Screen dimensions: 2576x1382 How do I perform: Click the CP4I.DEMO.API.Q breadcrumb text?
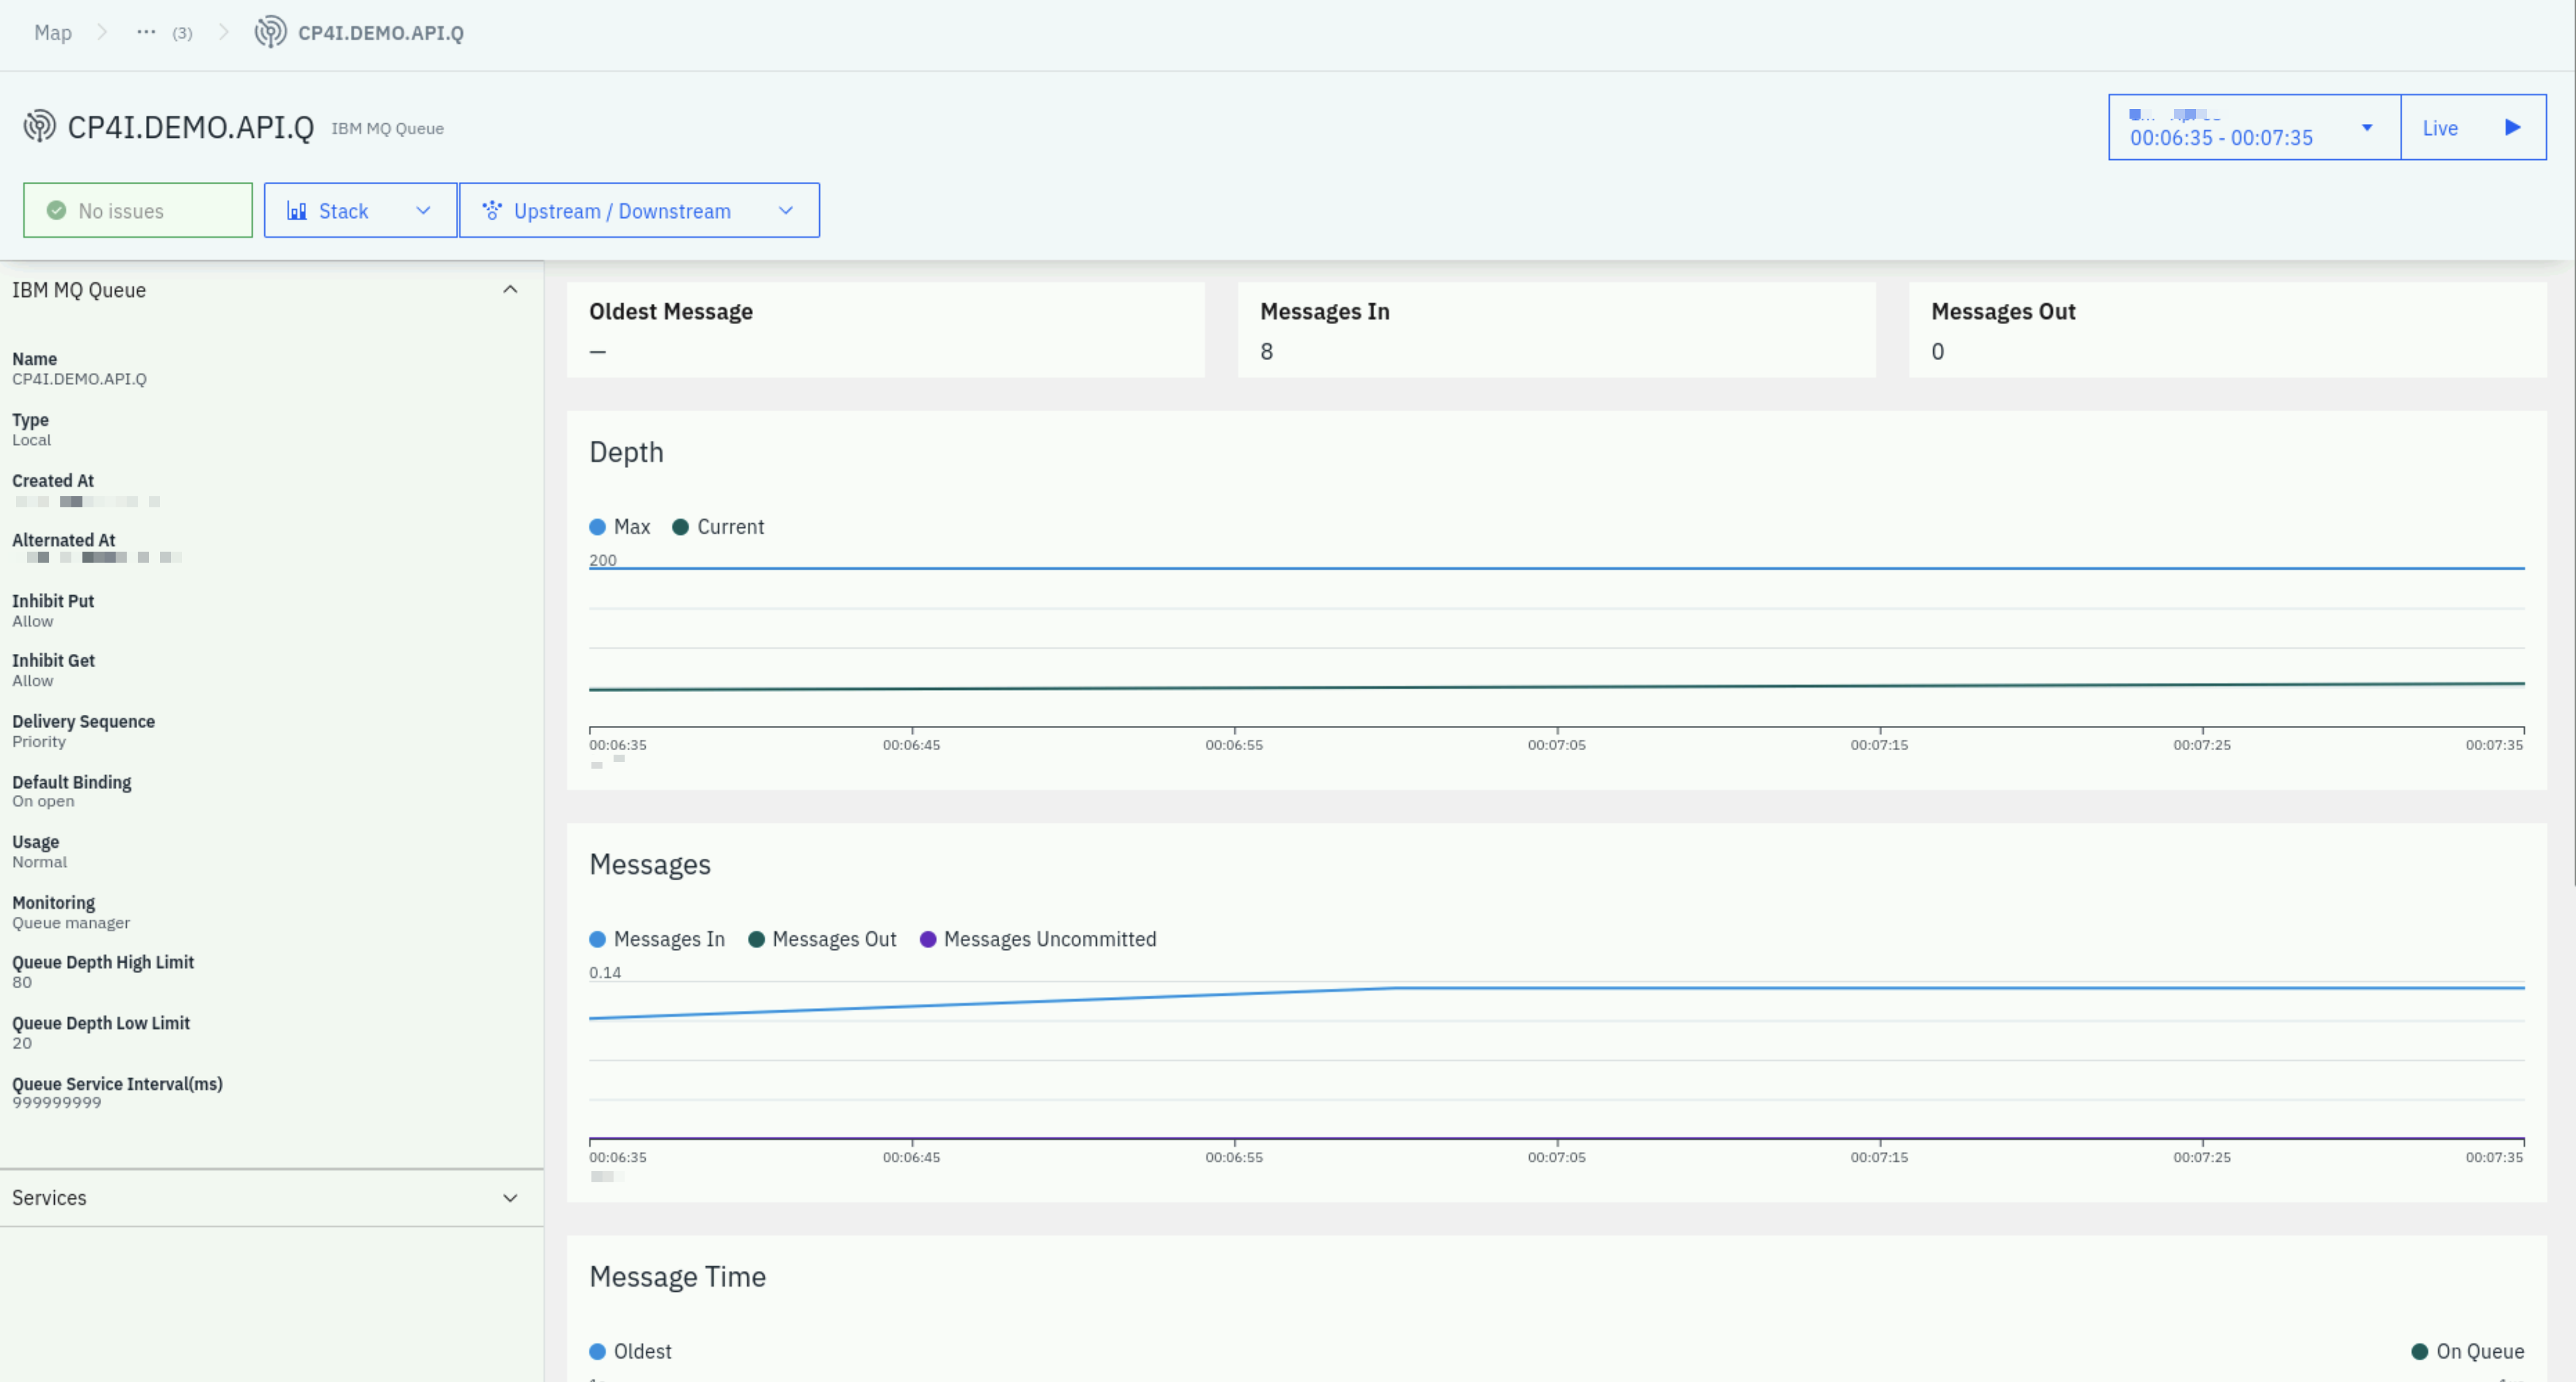(381, 33)
